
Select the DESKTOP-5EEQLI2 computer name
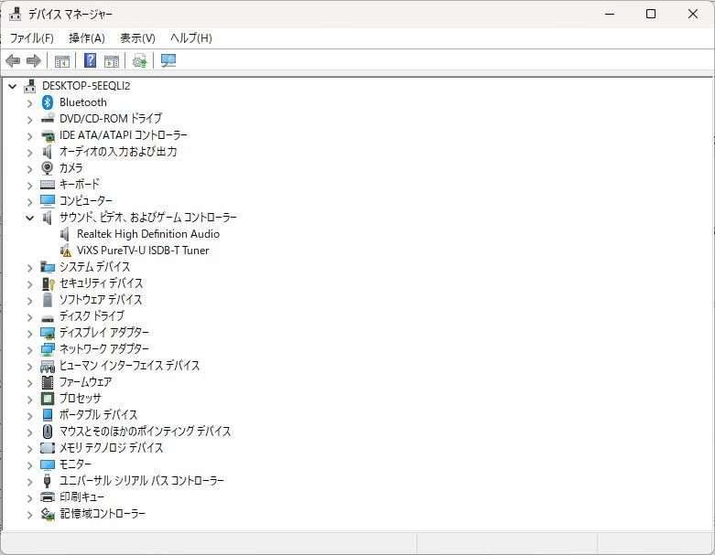click(x=86, y=86)
